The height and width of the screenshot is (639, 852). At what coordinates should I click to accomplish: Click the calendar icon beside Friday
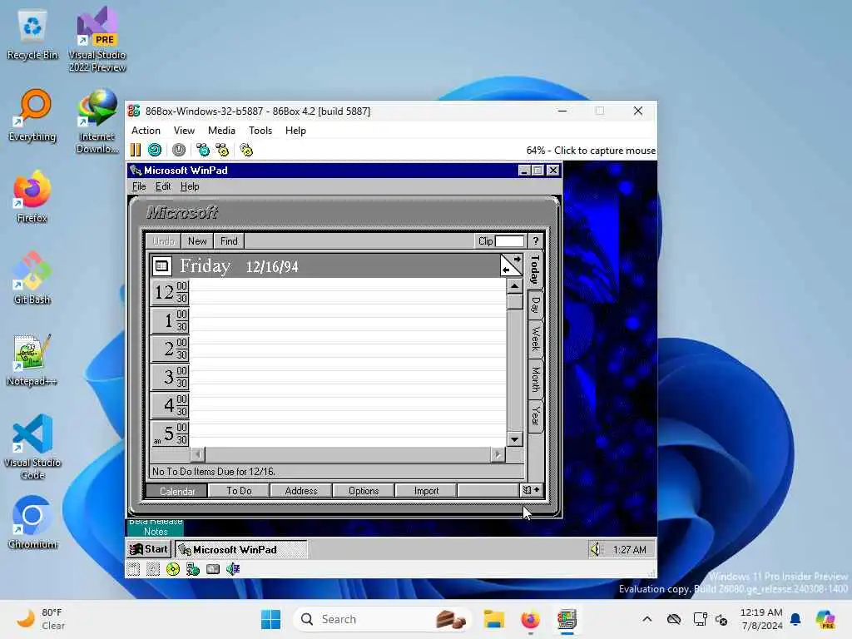tap(161, 265)
